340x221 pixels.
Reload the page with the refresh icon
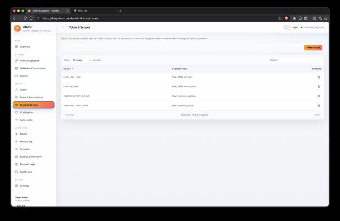point(25,19)
